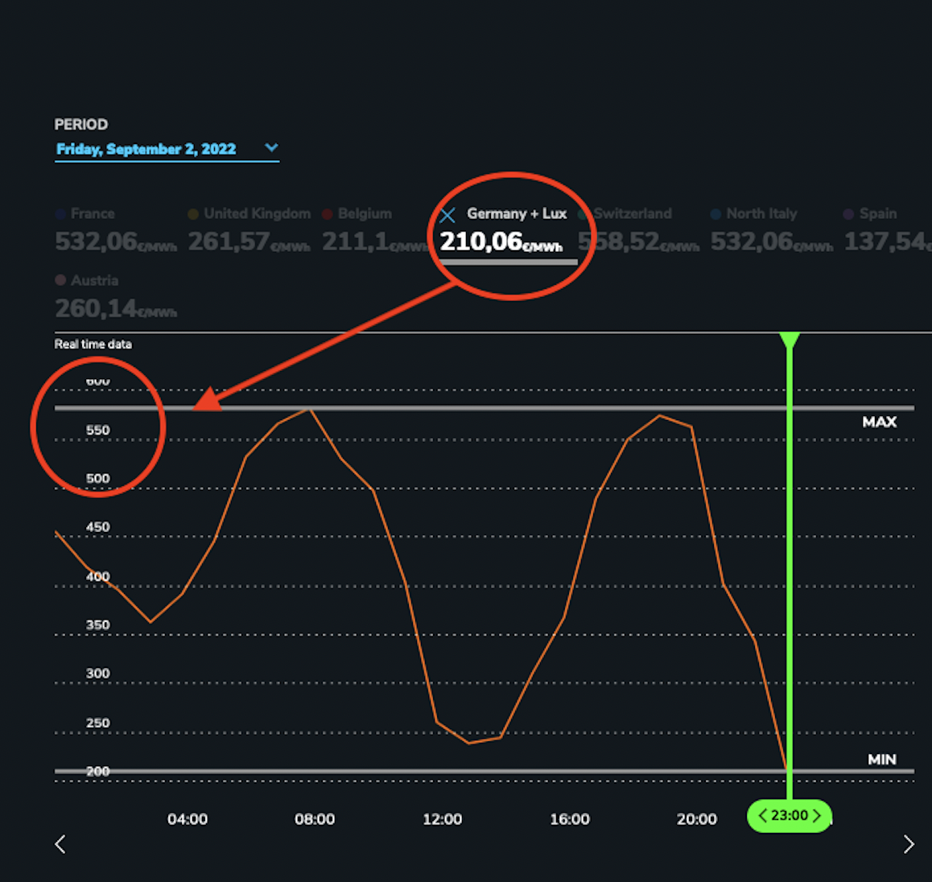Viewport: 932px width, 882px height.
Task: Step forward one hour from 23:00
Action: [817, 816]
